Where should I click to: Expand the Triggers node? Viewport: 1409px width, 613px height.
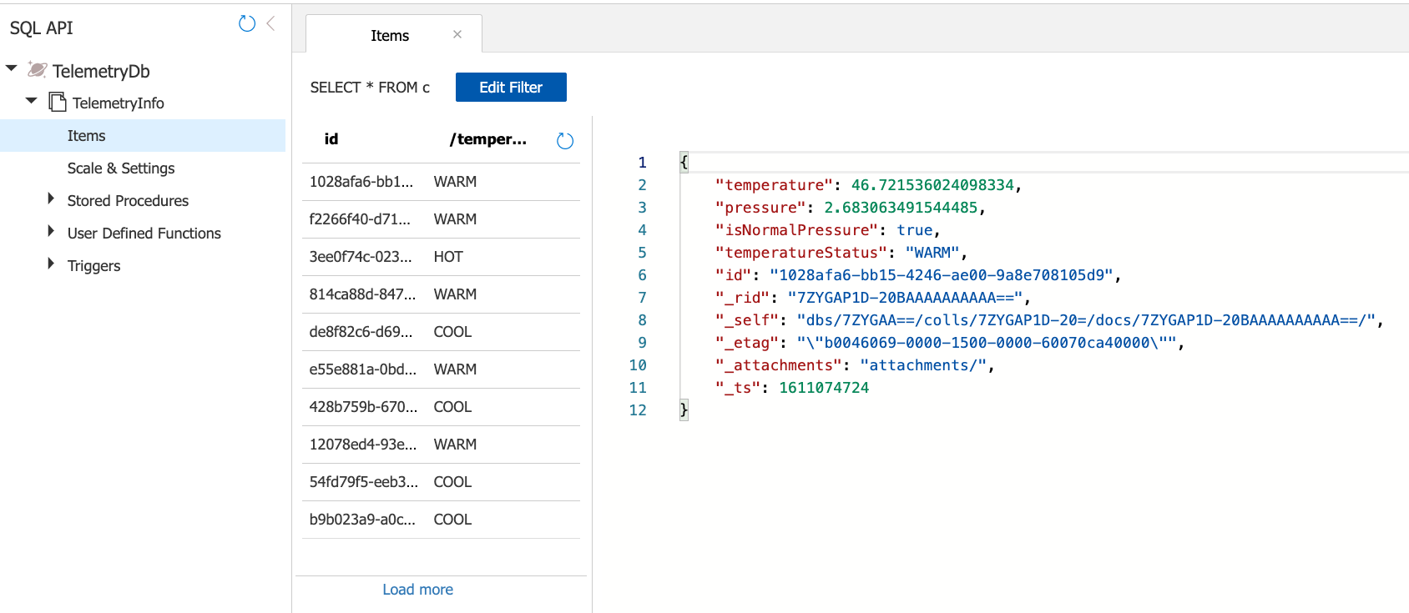coord(51,264)
